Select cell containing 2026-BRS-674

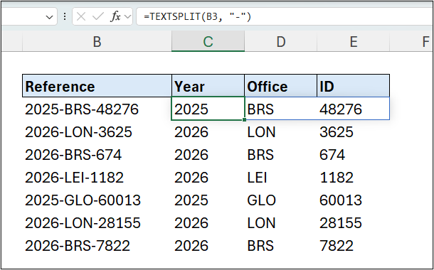click(97, 154)
